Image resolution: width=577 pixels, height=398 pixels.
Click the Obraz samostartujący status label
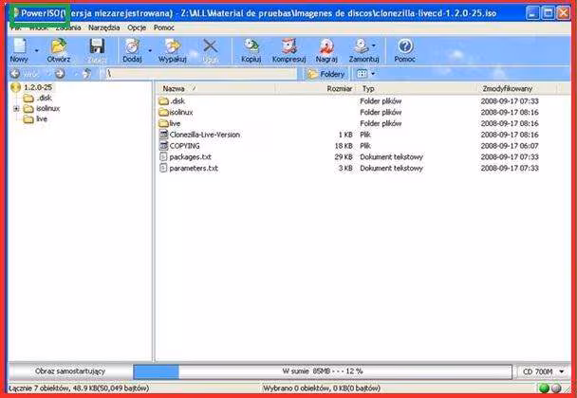coord(70,371)
